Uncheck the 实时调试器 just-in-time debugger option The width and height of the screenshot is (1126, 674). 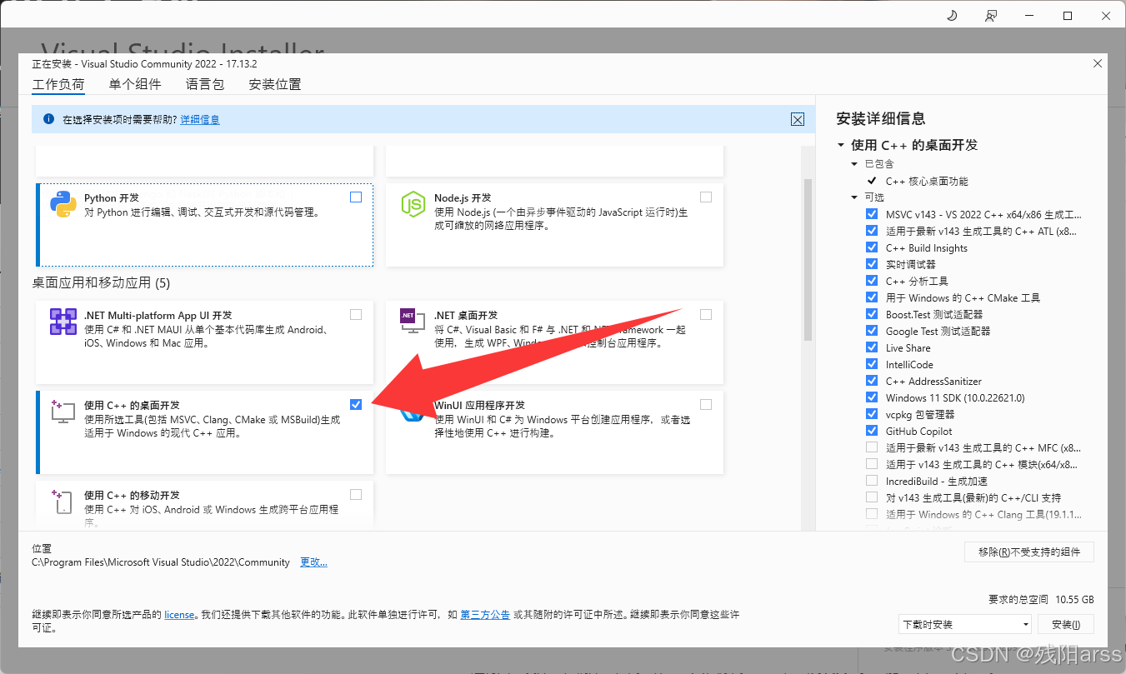coord(872,264)
